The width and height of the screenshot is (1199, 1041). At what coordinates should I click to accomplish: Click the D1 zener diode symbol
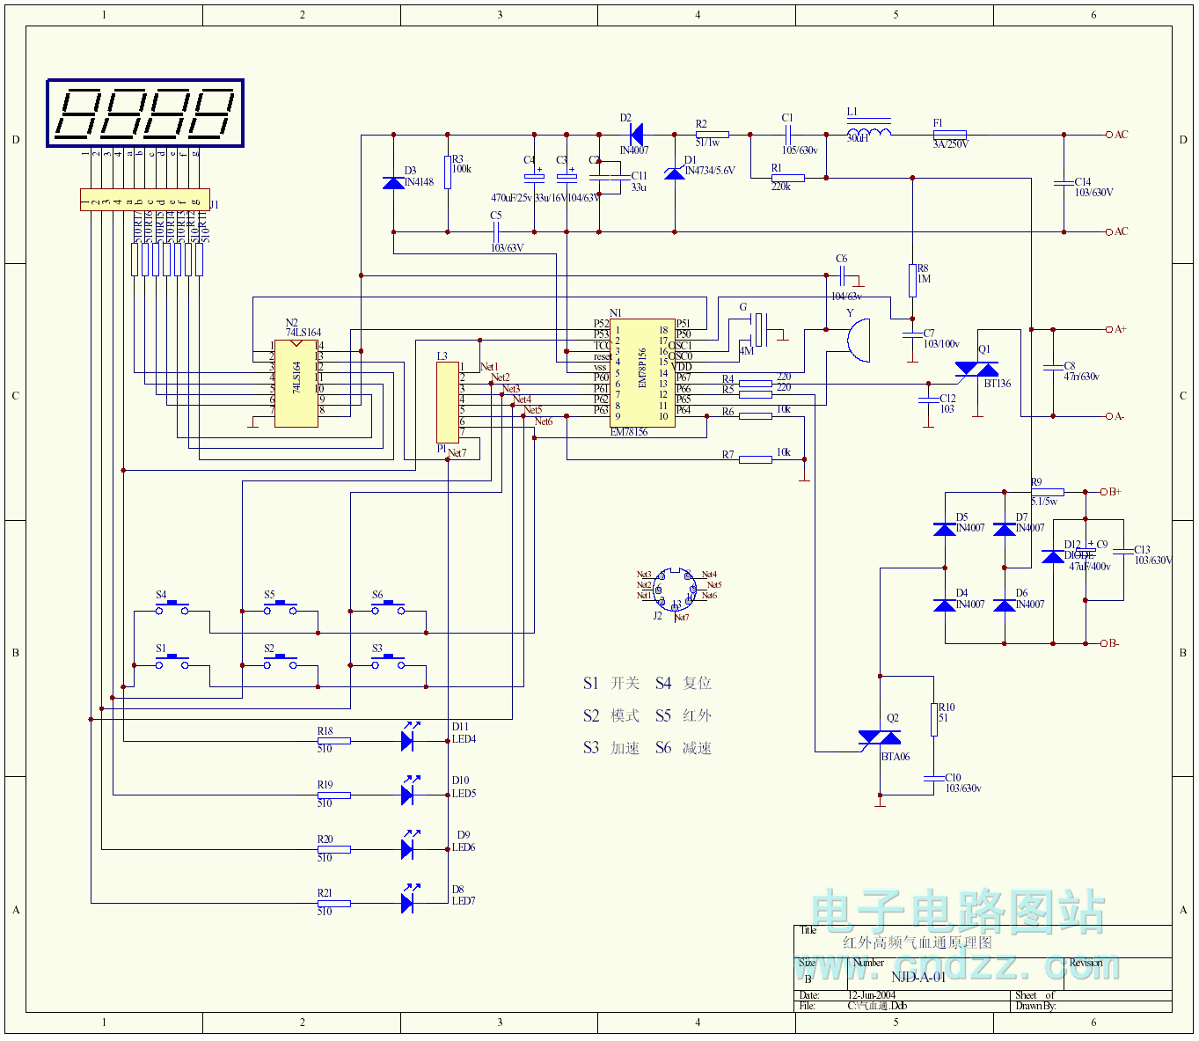click(675, 173)
